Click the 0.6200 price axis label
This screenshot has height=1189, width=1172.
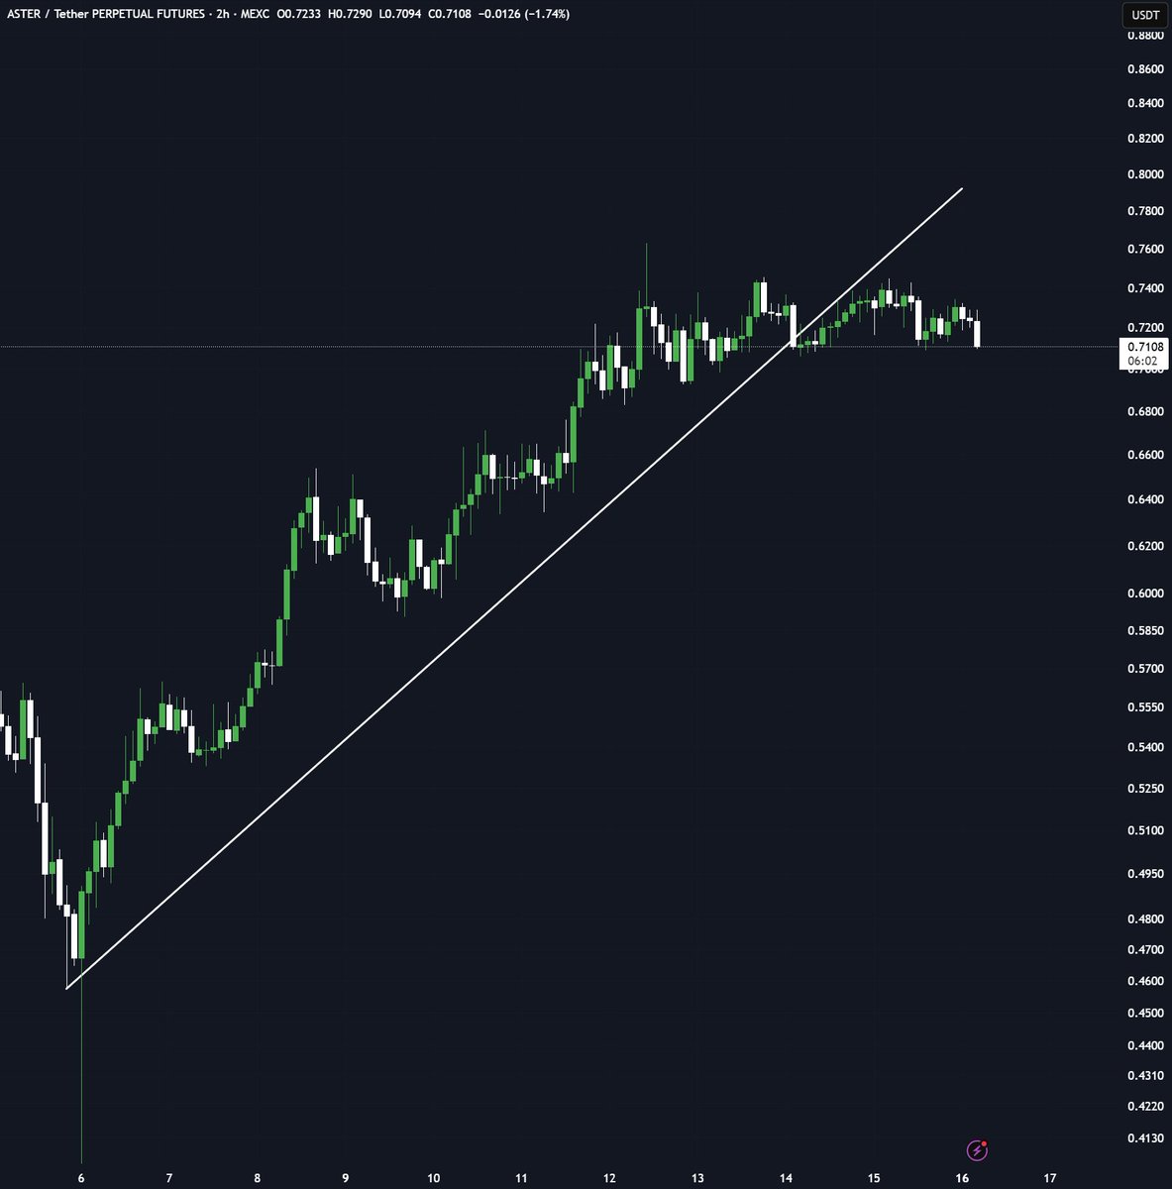click(1145, 546)
